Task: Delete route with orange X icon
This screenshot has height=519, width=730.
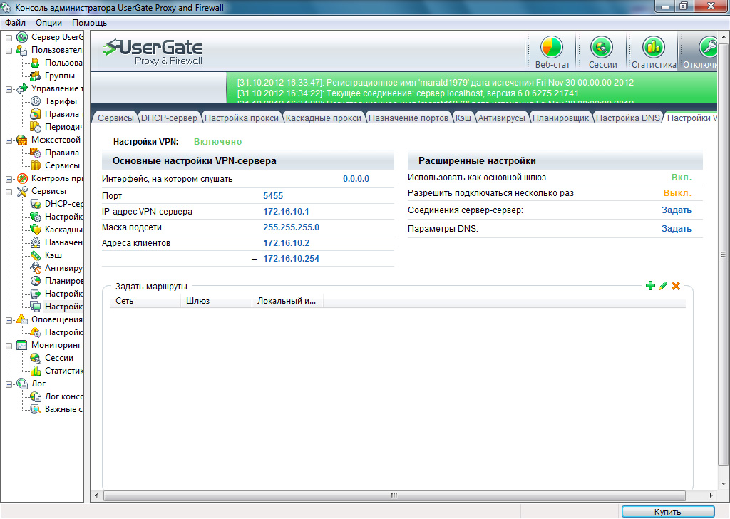Action: [x=676, y=286]
